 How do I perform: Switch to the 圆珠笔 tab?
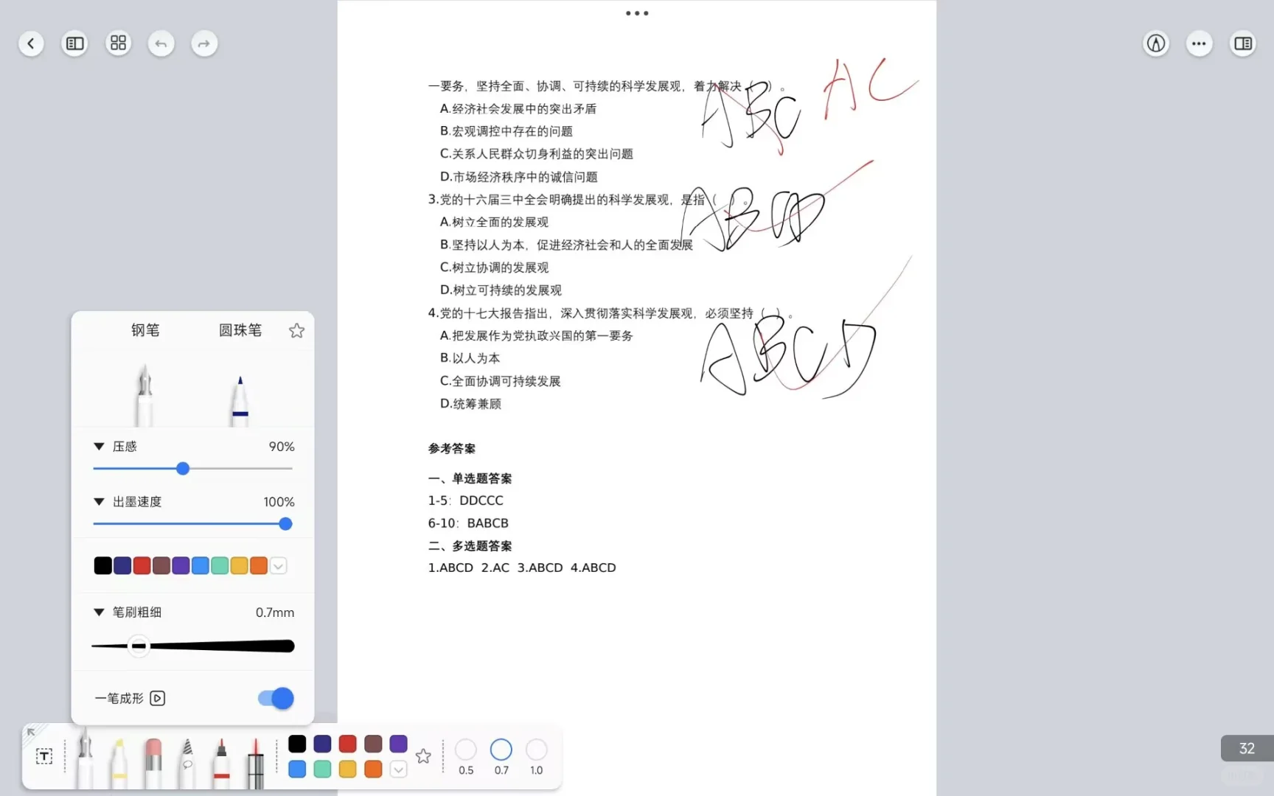(240, 330)
